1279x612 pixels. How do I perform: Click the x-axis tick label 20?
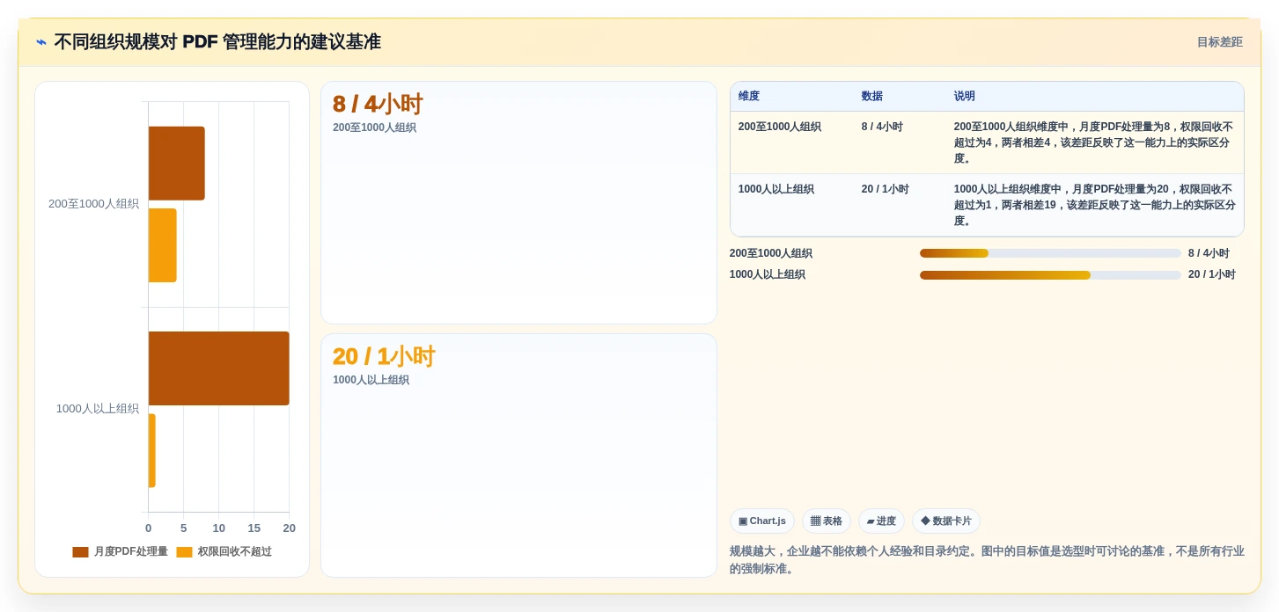[x=289, y=528]
